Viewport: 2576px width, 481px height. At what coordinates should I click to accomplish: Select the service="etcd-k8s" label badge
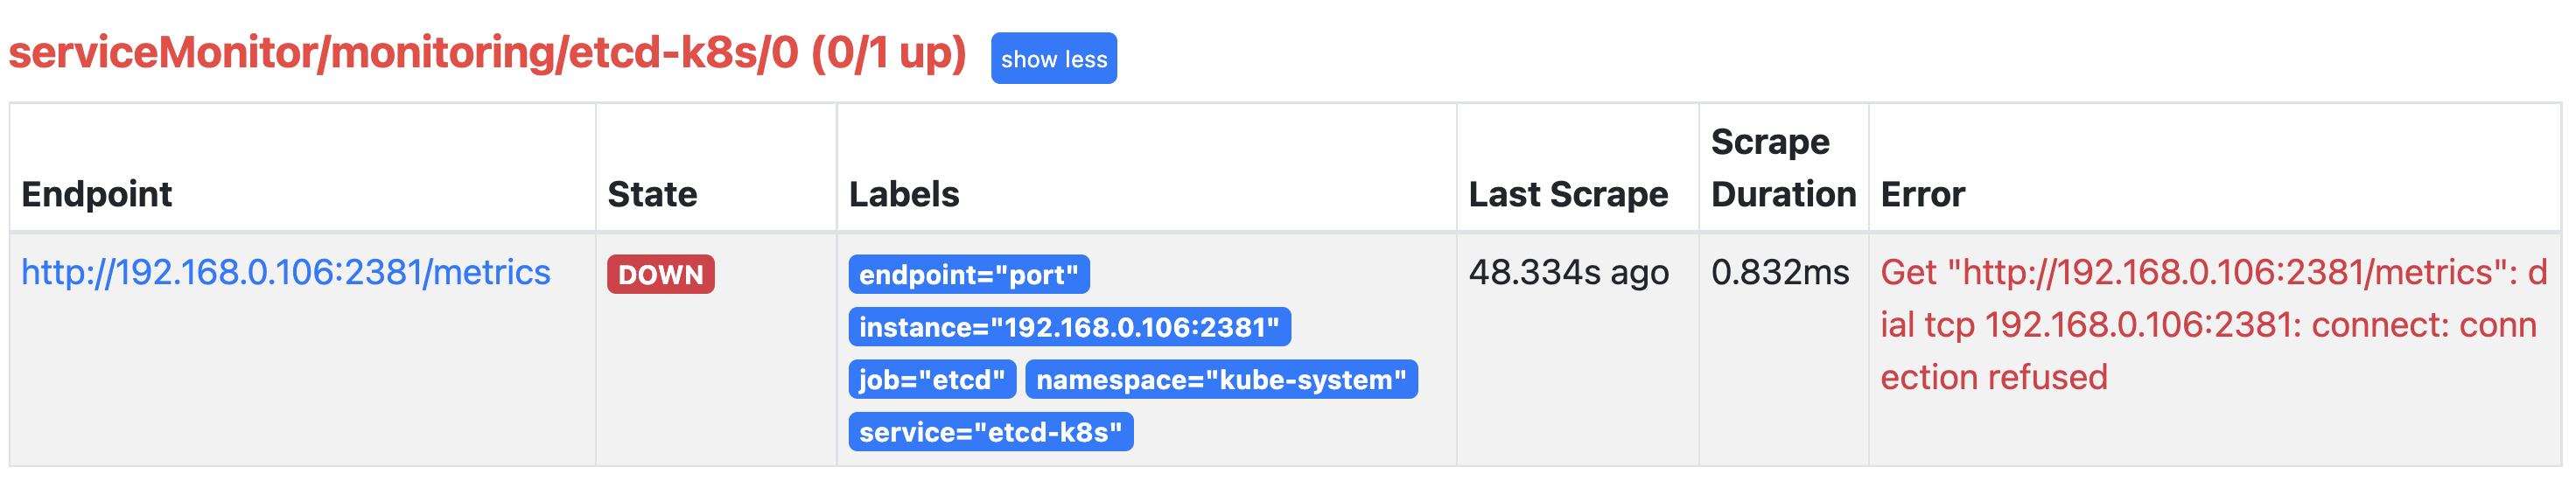pyautogui.click(x=990, y=432)
